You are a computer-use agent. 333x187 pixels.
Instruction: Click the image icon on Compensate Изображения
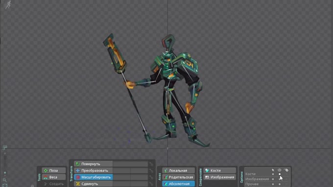click(207, 177)
